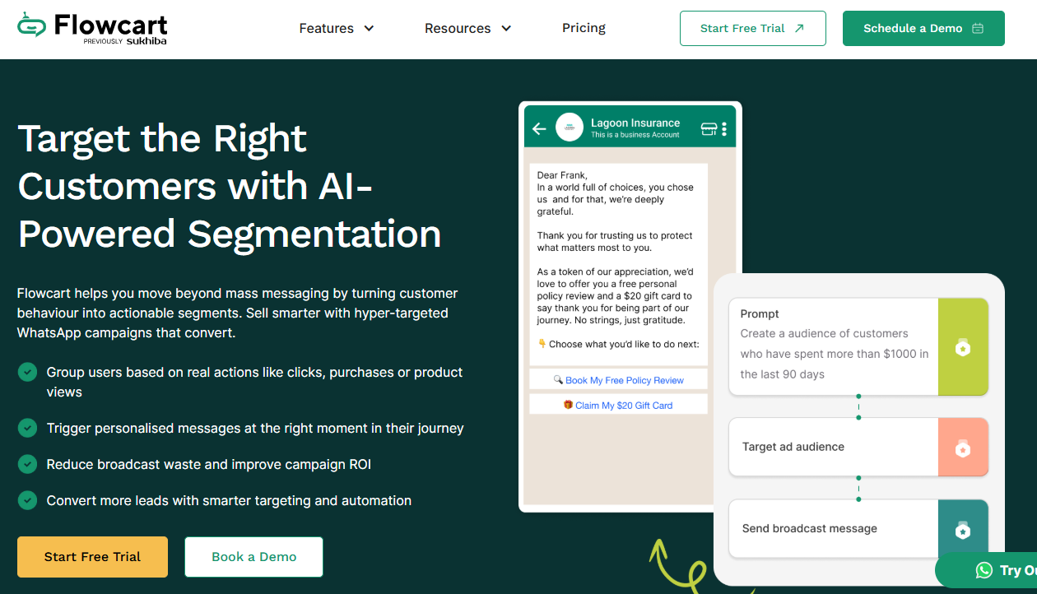Open the three-dot menu in chat header
This screenshot has width=1037, height=594.
tap(724, 128)
